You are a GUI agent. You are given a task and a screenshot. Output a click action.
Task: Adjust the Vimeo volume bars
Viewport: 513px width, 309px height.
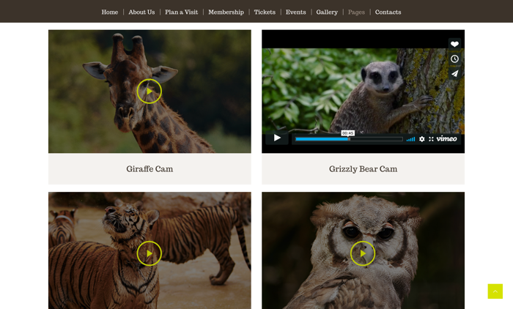tap(410, 139)
